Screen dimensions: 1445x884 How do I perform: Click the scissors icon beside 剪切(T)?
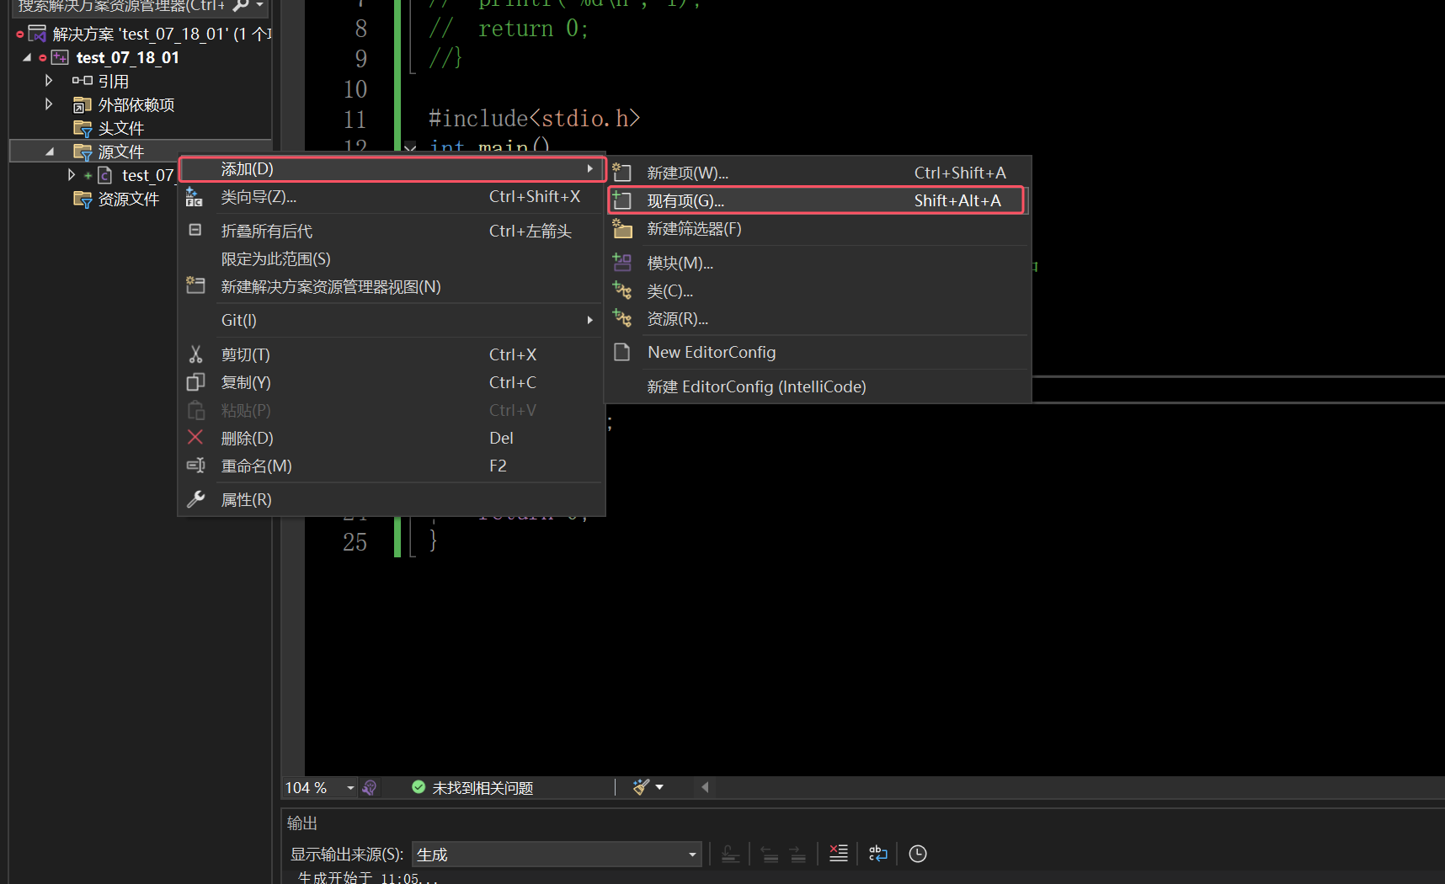coord(195,354)
